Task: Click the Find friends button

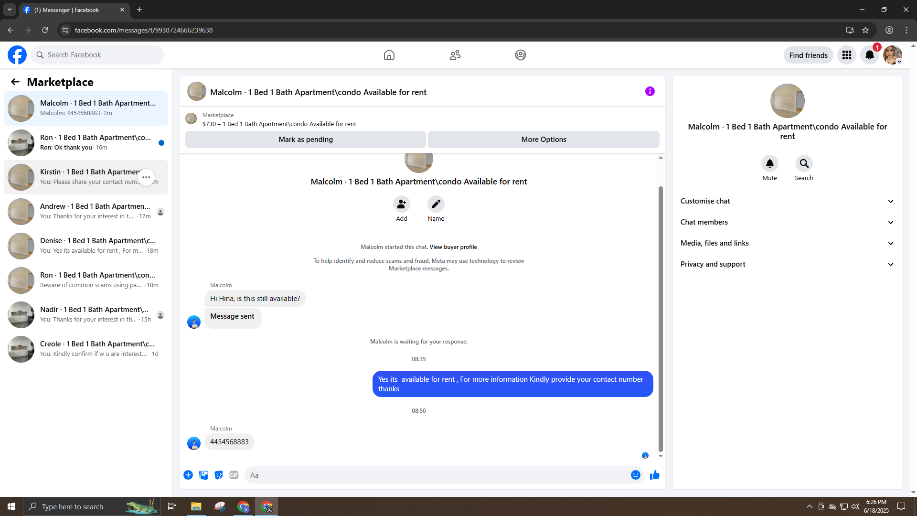Action: coord(809,55)
